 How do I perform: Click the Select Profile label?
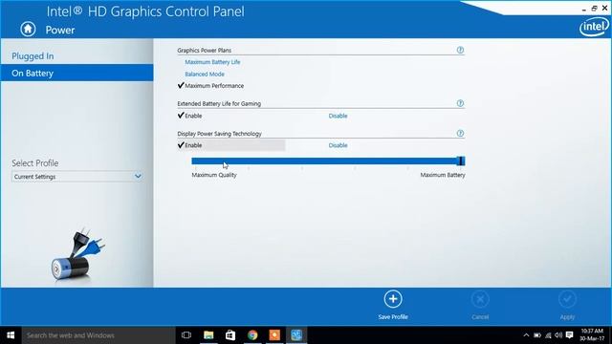pyautogui.click(x=35, y=163)
